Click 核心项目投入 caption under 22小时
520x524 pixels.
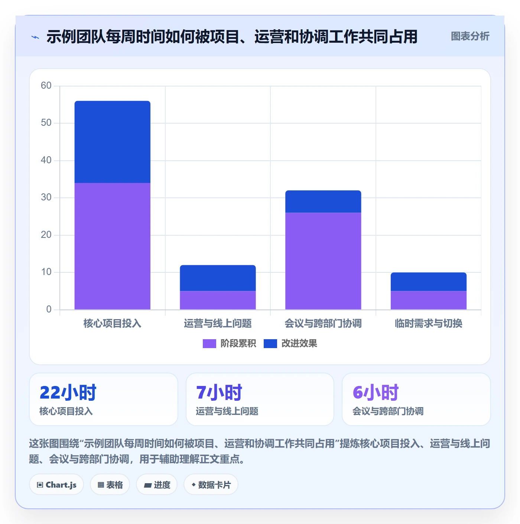pyautogui.click(x=66, y=412)
